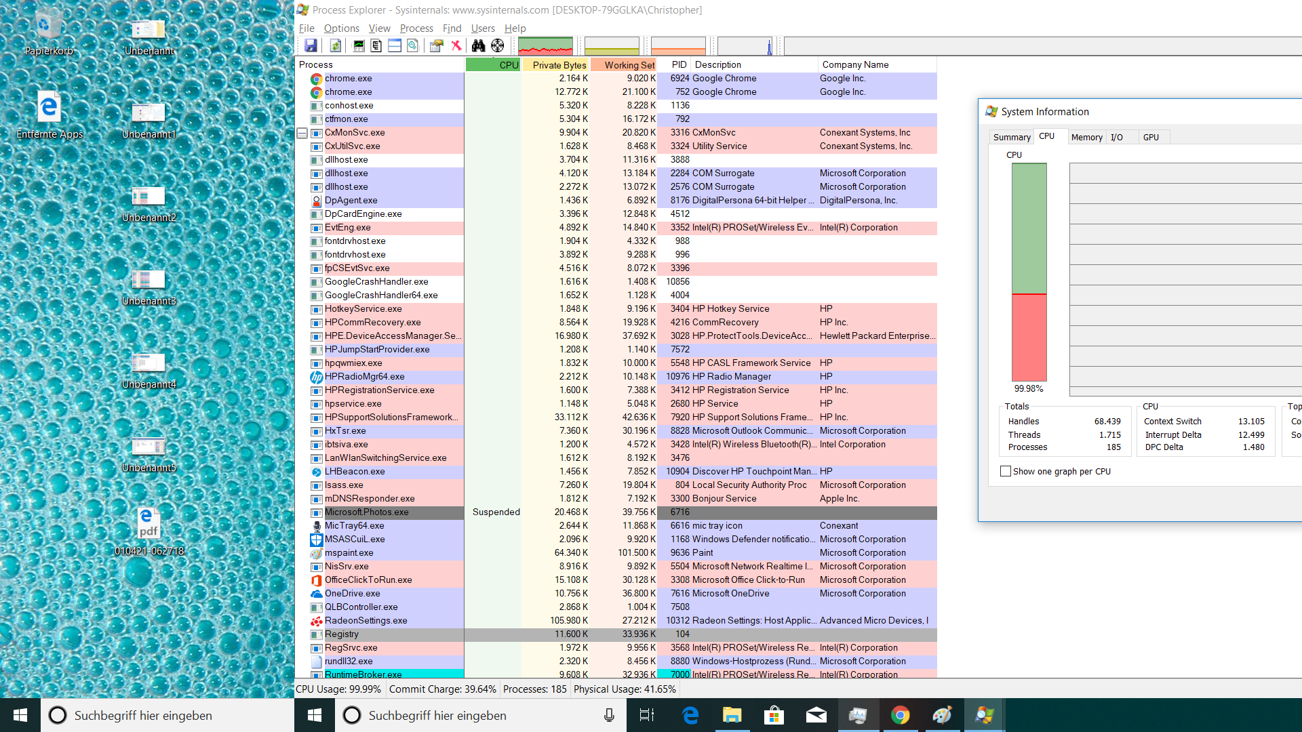
Task: Open Google Chrome from the taskbar
Action: [900, 715]
